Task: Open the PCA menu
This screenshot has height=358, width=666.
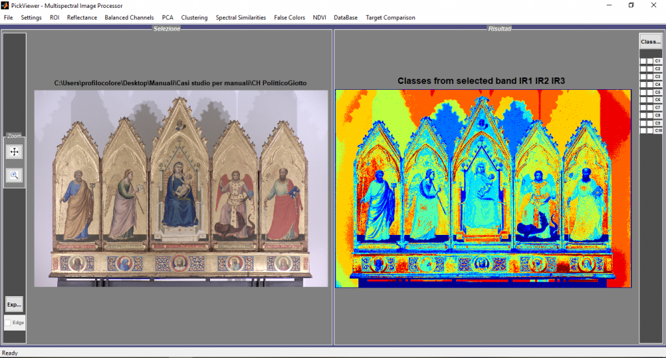Action: [167, 18]
